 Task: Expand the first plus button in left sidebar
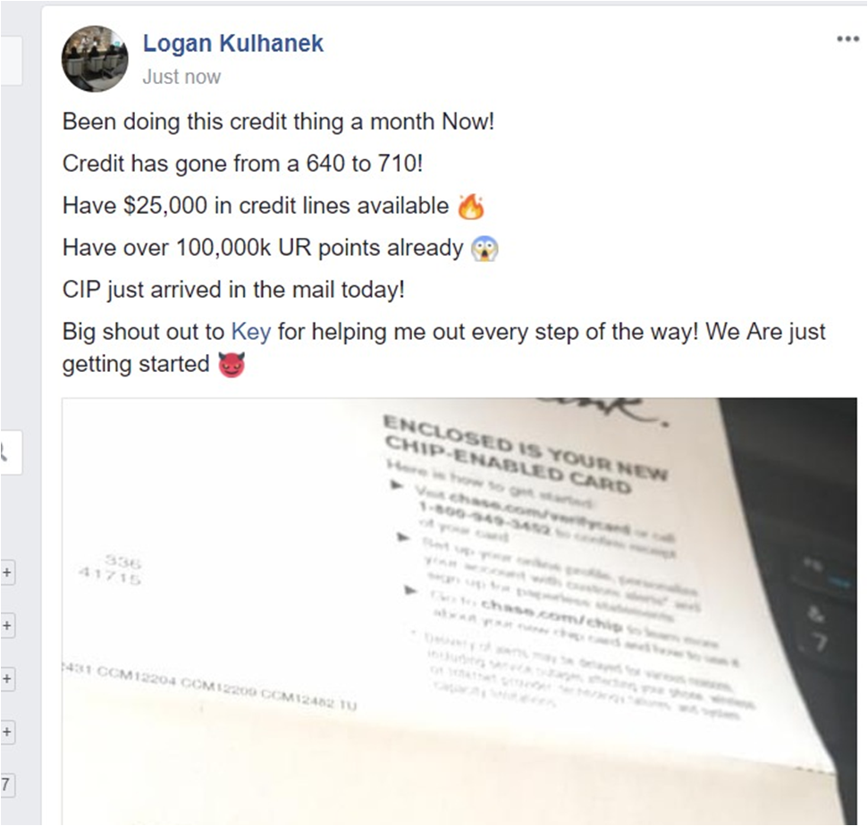point(6,572)
